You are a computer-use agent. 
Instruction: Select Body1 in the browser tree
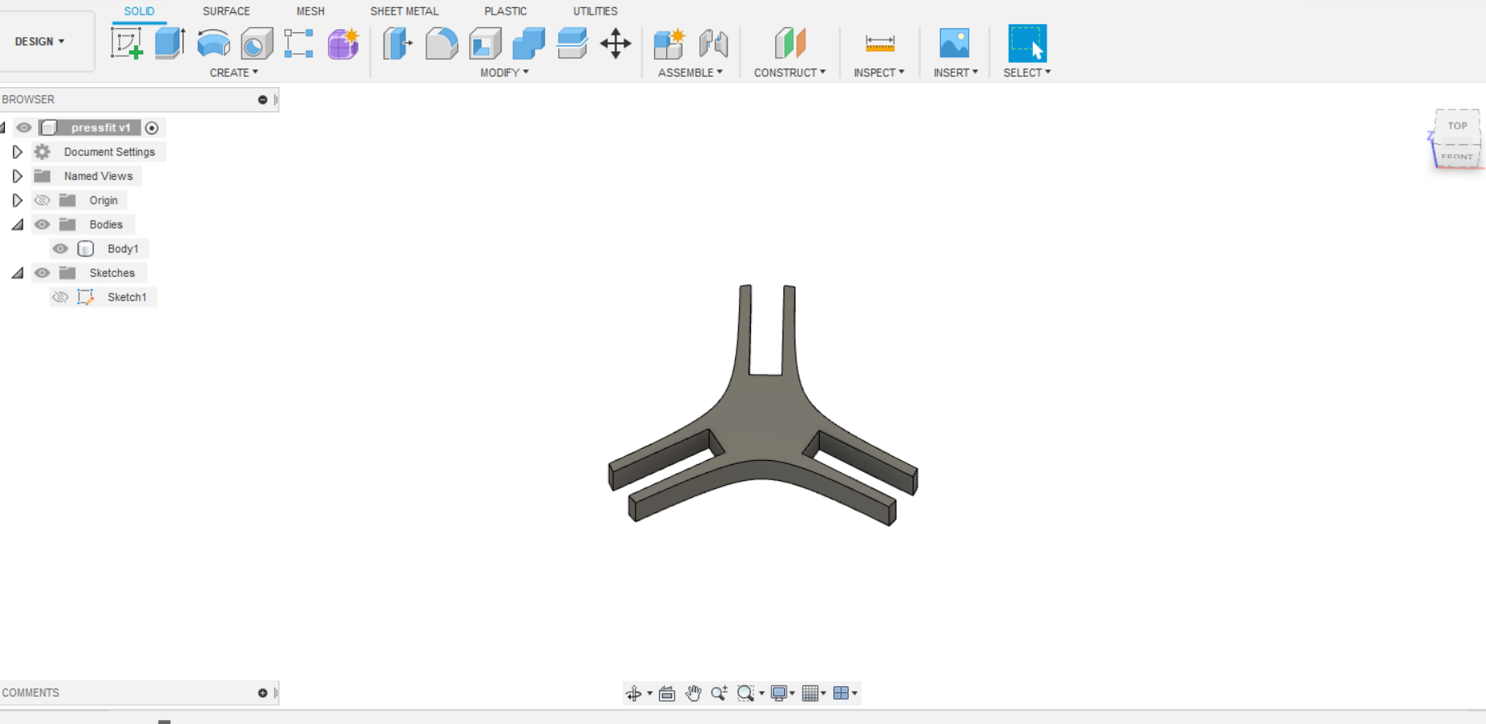coord(123,249)
